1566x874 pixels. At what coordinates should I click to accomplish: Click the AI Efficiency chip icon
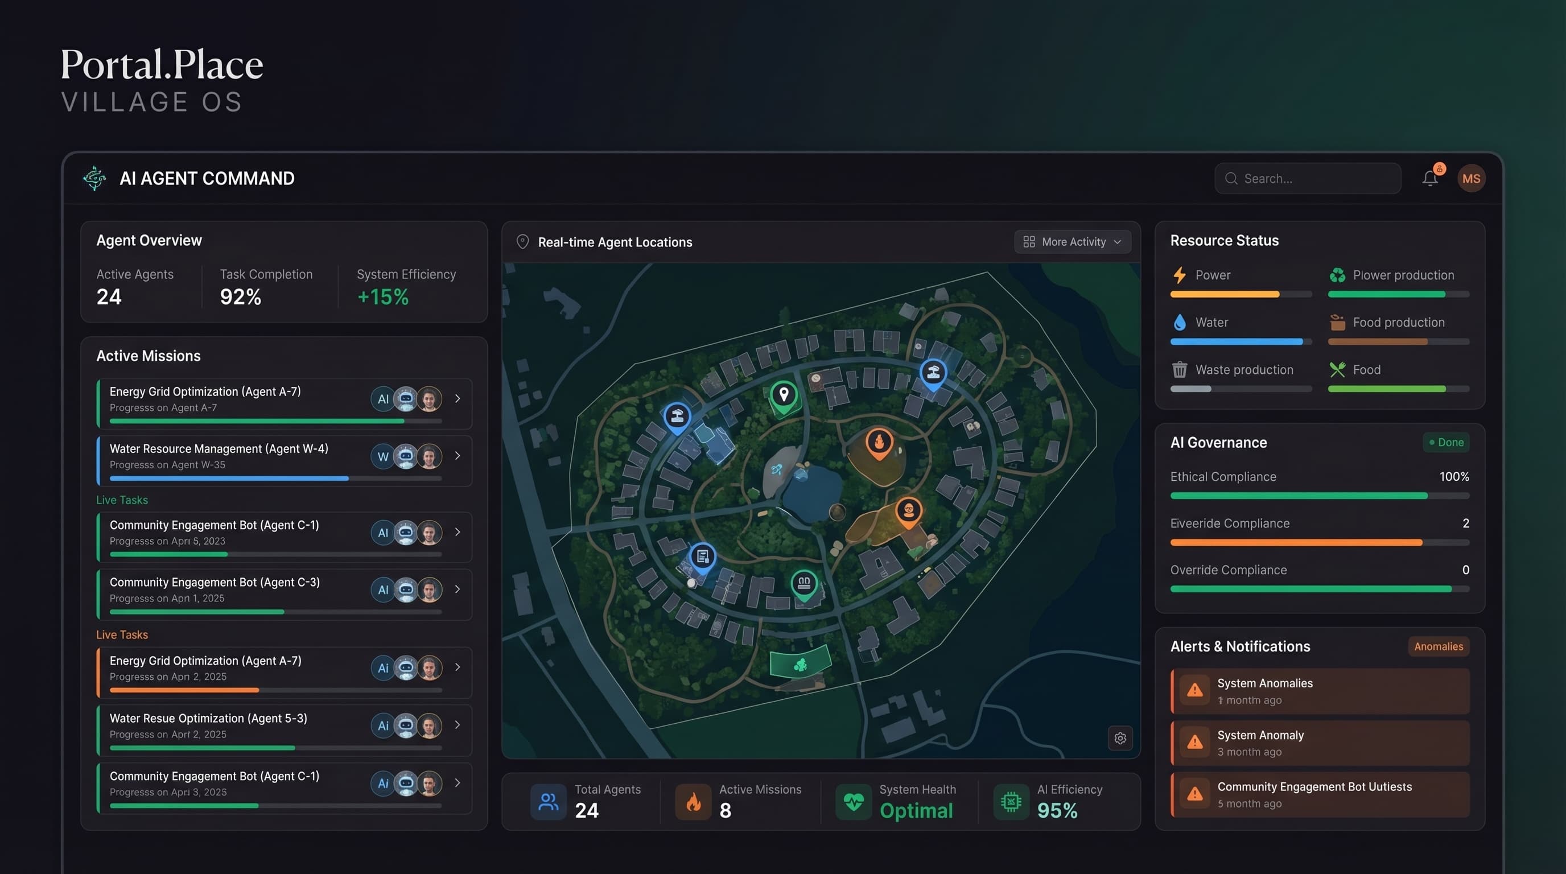coord(1011,802)
